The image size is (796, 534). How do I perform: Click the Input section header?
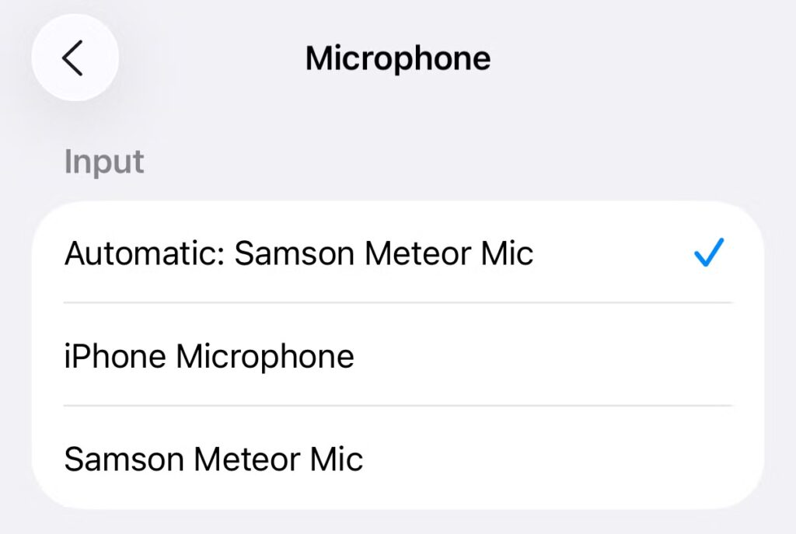(104, 161)
